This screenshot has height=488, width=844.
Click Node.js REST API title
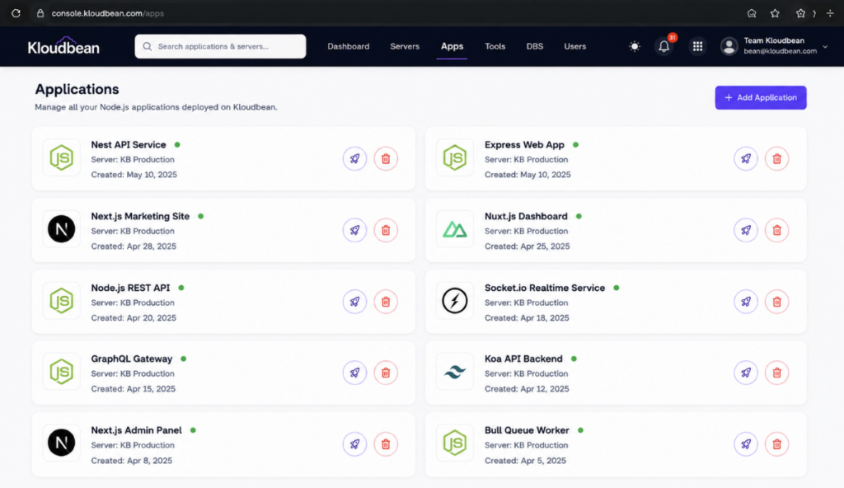coord(130,288)
